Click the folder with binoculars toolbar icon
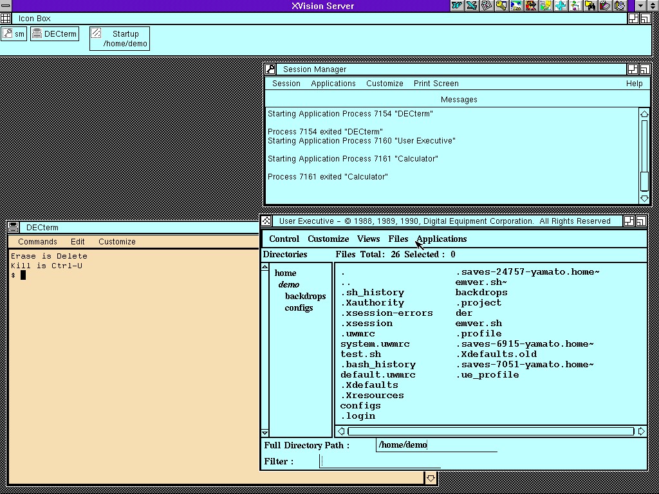659x494 pixels. tap(590, 6)
